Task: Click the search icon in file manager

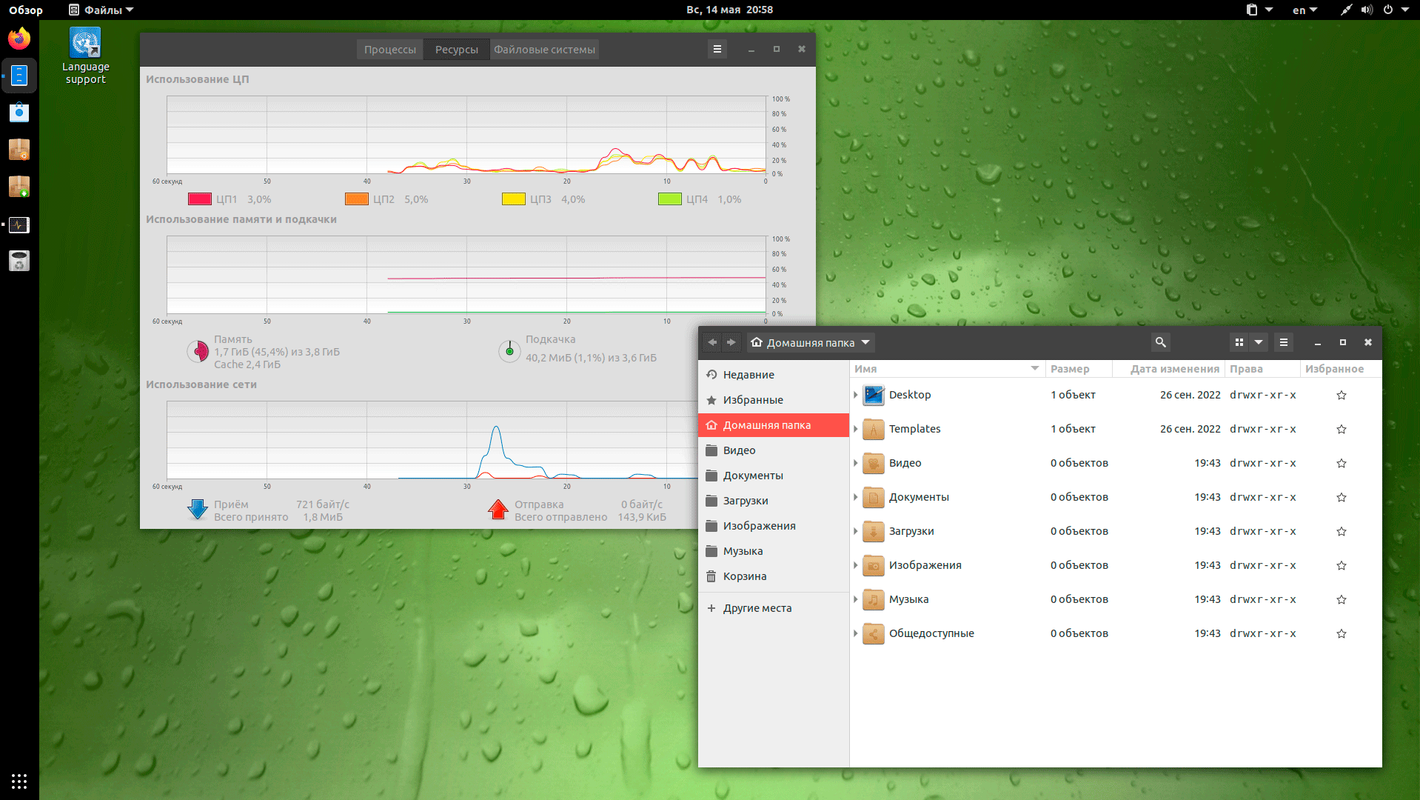Action: point(1160,342)
